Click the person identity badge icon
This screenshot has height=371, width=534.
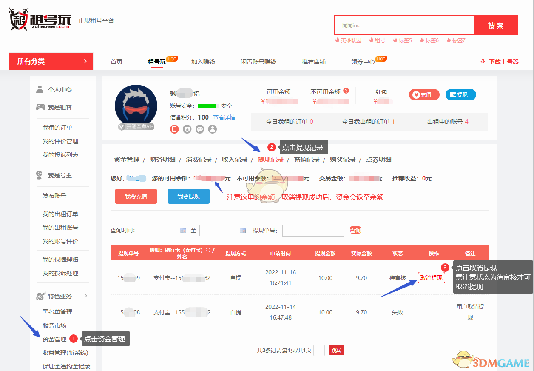tap(213, 129)
